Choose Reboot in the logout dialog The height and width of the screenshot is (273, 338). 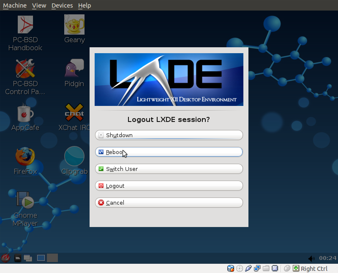[x=169, y=152]
